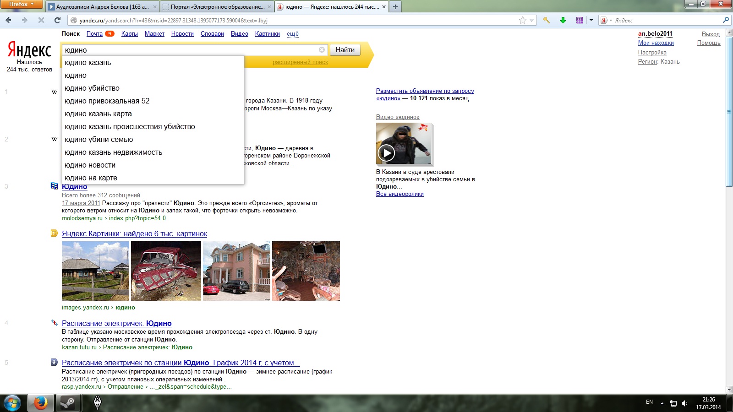Open the Карты service link
733x412 pixels.
click(130, 34)
